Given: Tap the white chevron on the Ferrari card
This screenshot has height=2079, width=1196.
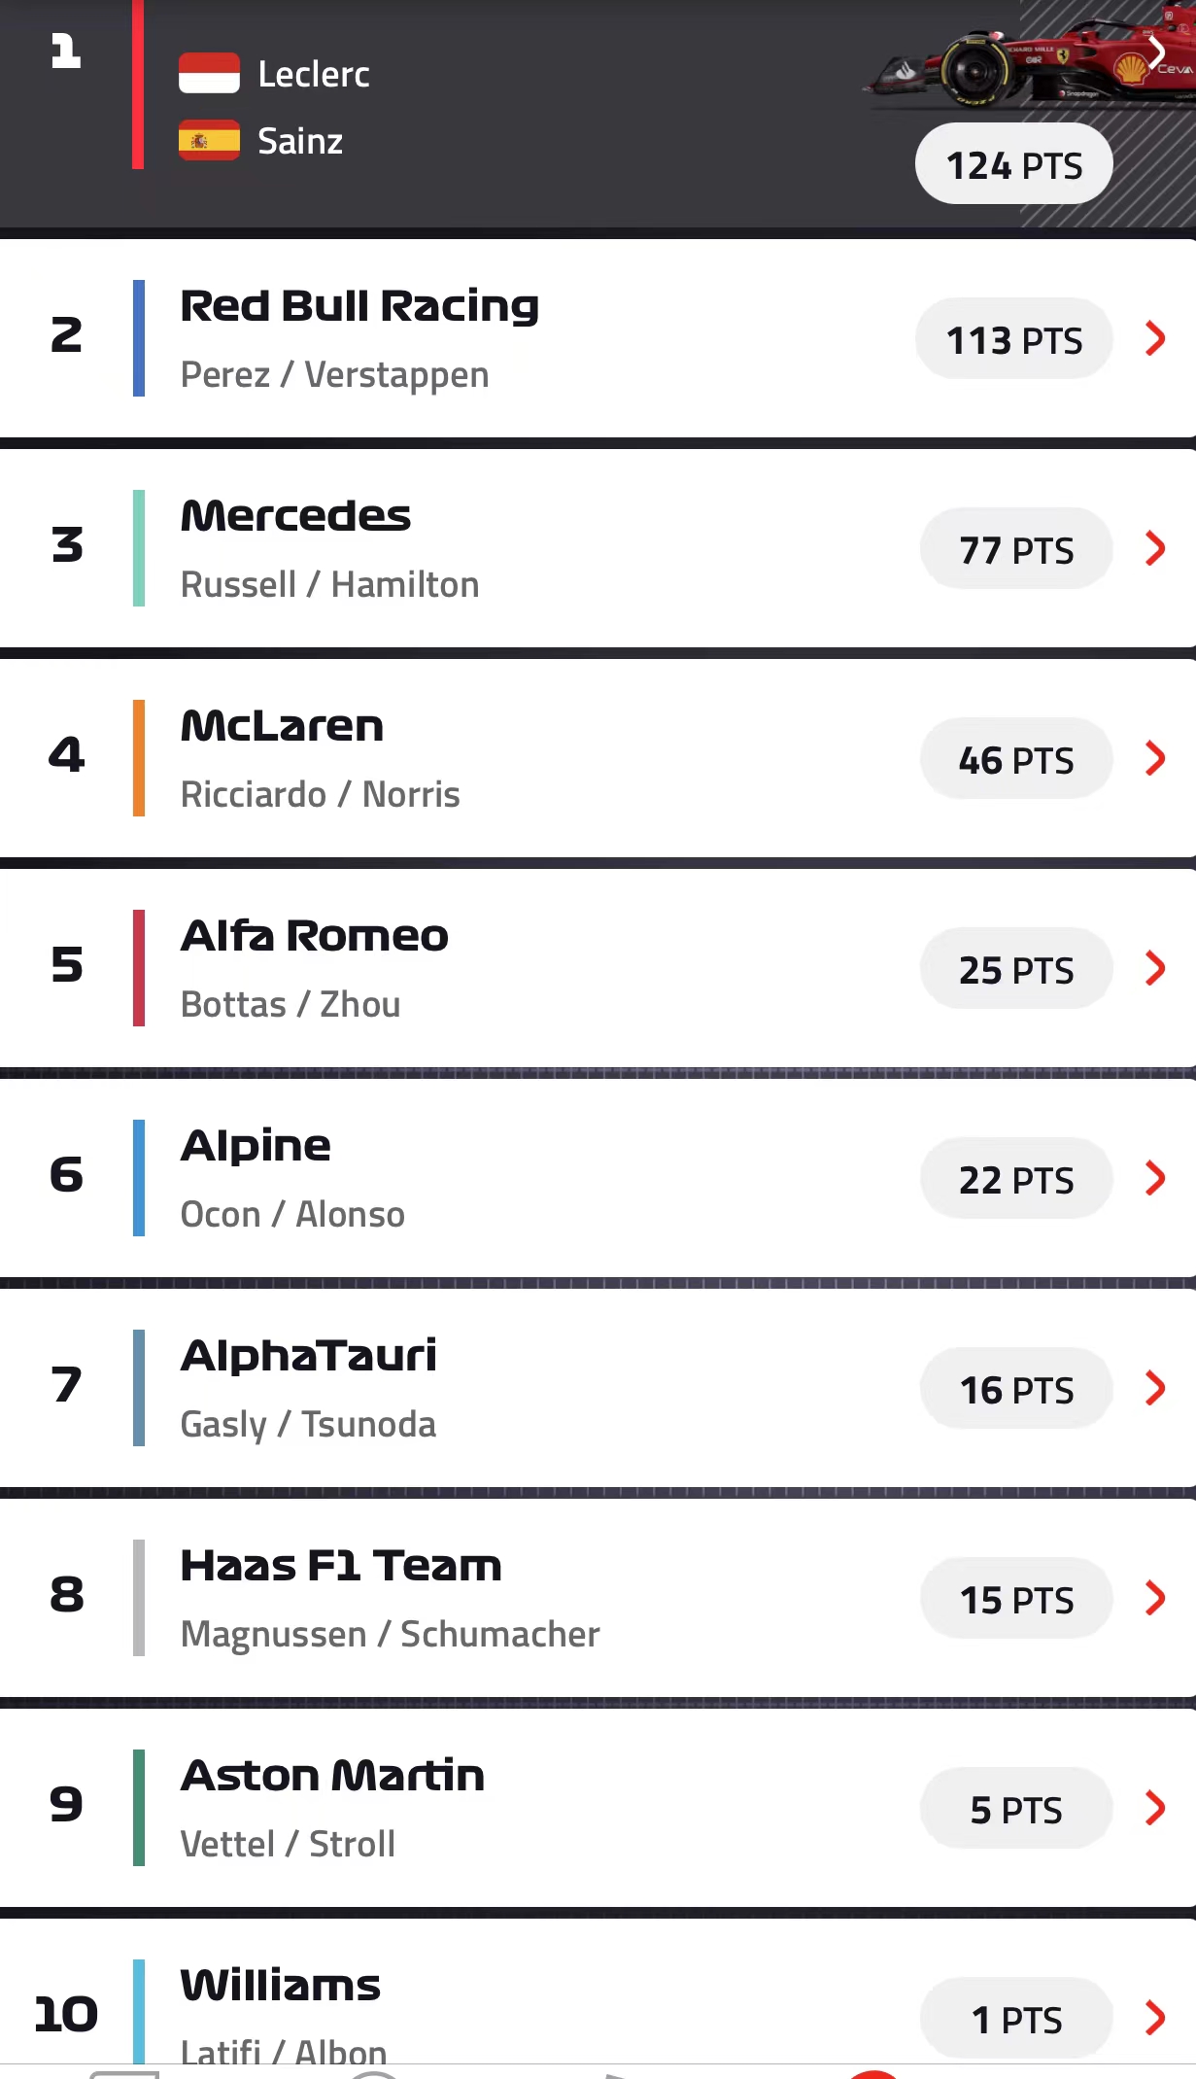Looking at the screenshot, I should point(1156,52).
